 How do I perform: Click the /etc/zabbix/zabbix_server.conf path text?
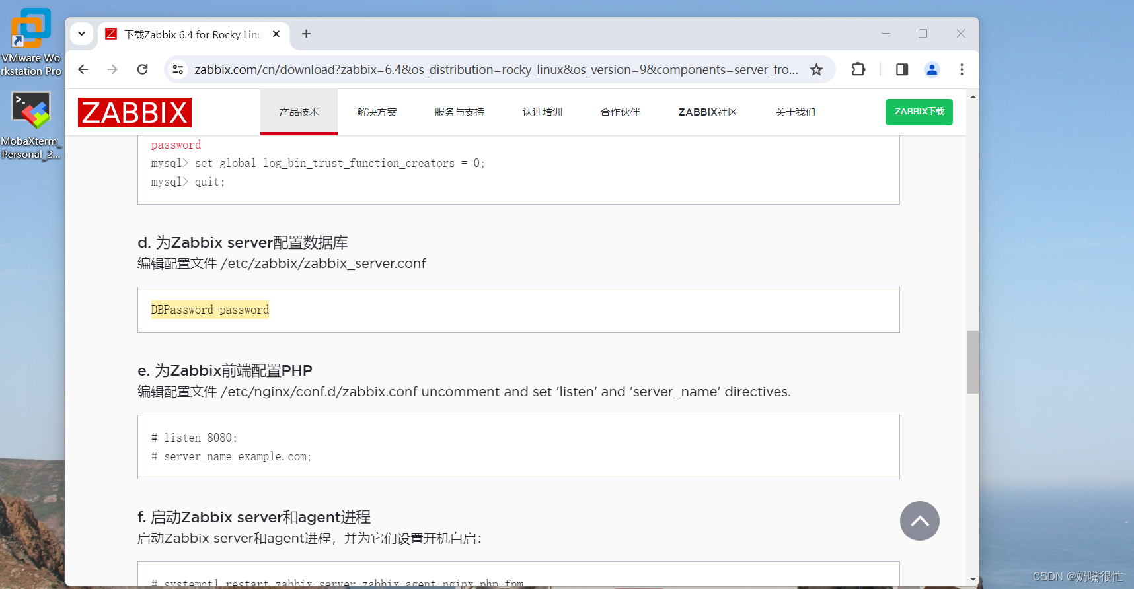[323, 263]
